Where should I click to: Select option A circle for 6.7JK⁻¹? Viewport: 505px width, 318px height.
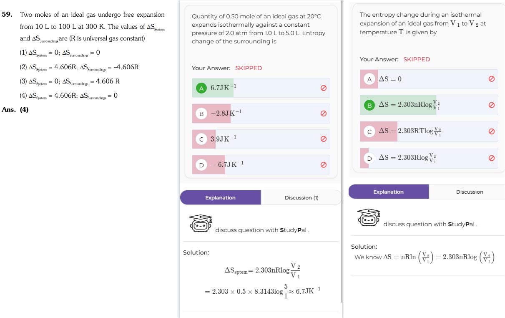[201, 88]
